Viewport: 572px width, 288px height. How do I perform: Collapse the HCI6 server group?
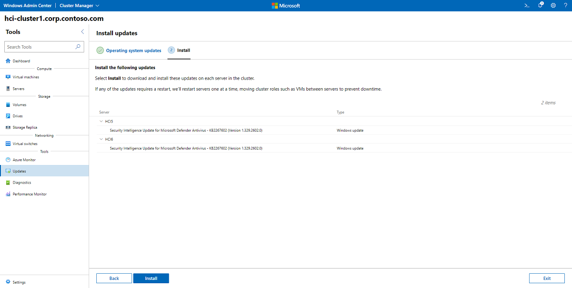101,139
